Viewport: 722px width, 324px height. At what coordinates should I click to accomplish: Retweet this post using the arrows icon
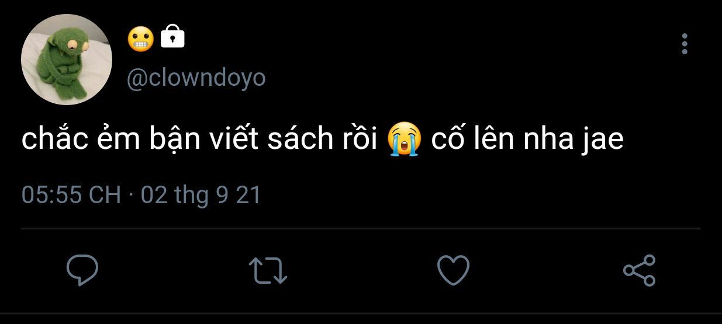[268, 271]
